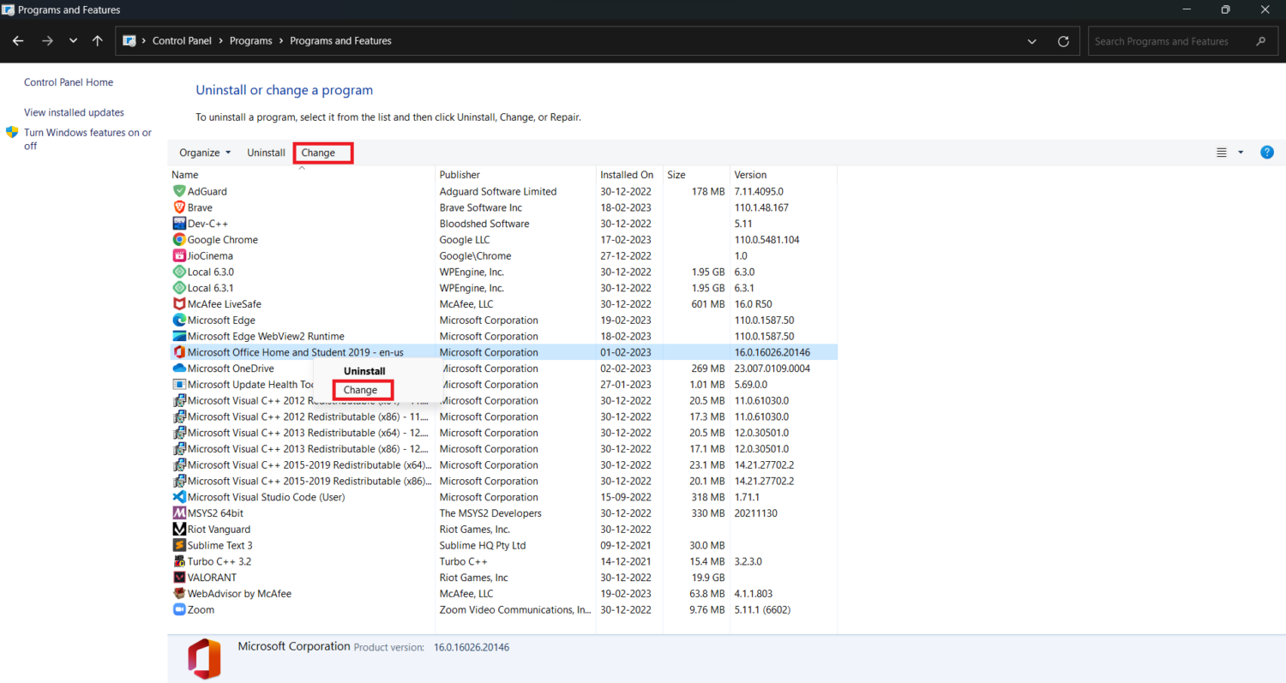Click Change in the toolbar

(318, 153)
